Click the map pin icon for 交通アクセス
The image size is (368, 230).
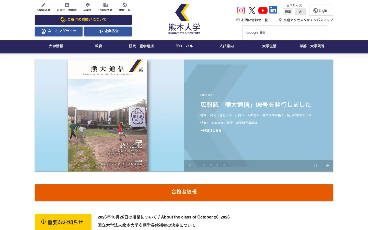280,20
